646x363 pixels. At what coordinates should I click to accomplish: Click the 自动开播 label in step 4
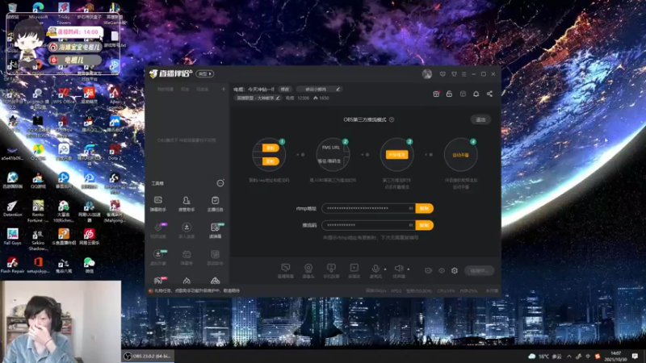pos(460,155)
